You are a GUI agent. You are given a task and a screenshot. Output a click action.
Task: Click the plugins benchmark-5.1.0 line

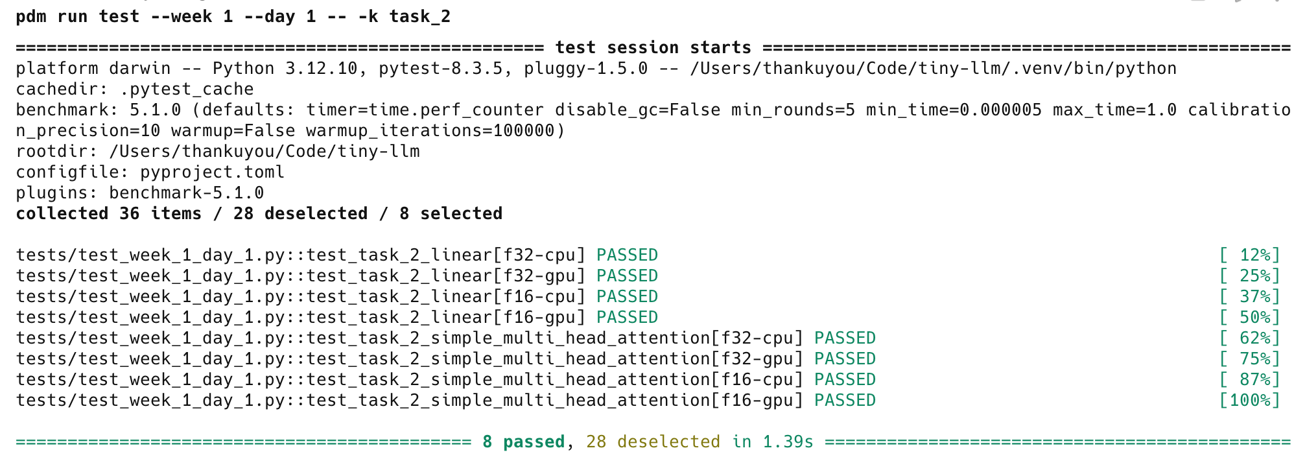(140, 193)
